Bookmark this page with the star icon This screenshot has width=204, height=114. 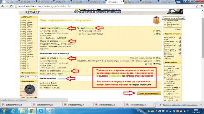(x=197, y=6)
